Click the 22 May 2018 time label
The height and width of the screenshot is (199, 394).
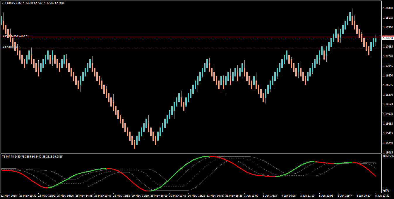[8, 196]
